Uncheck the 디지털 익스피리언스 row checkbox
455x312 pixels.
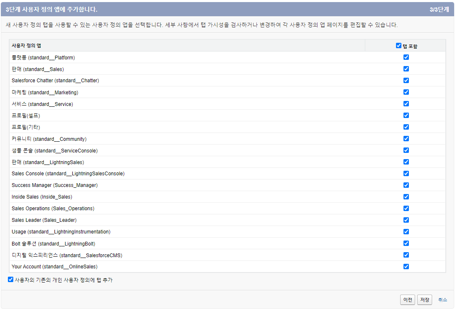(406, 255)
